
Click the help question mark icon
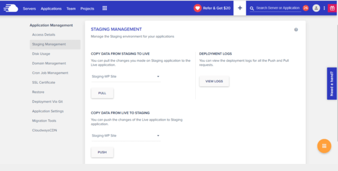click(296, 30)
